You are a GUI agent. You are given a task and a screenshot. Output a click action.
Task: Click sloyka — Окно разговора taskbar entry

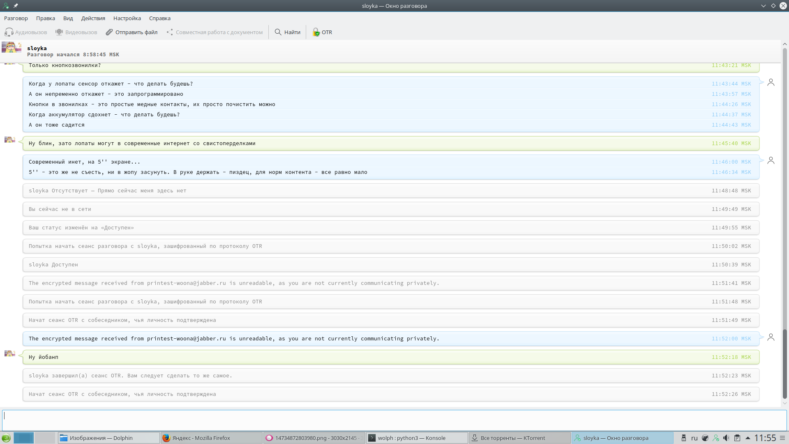tap(622, 438)
